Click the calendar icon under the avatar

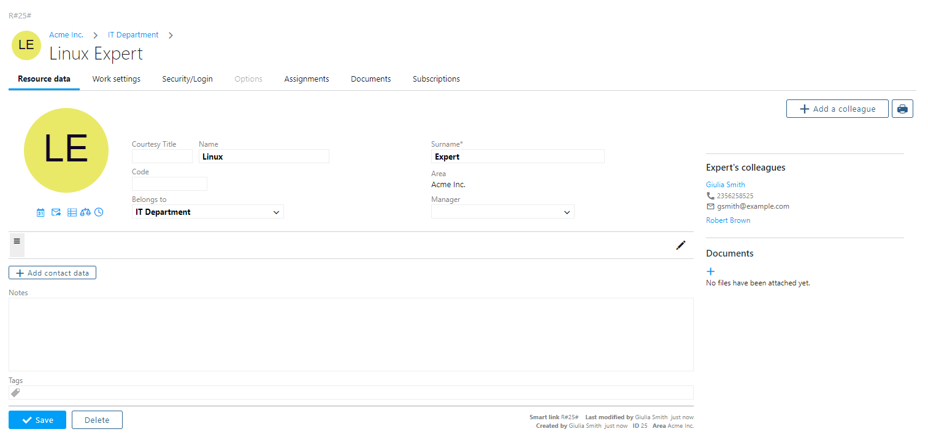(x=40, y=212)
